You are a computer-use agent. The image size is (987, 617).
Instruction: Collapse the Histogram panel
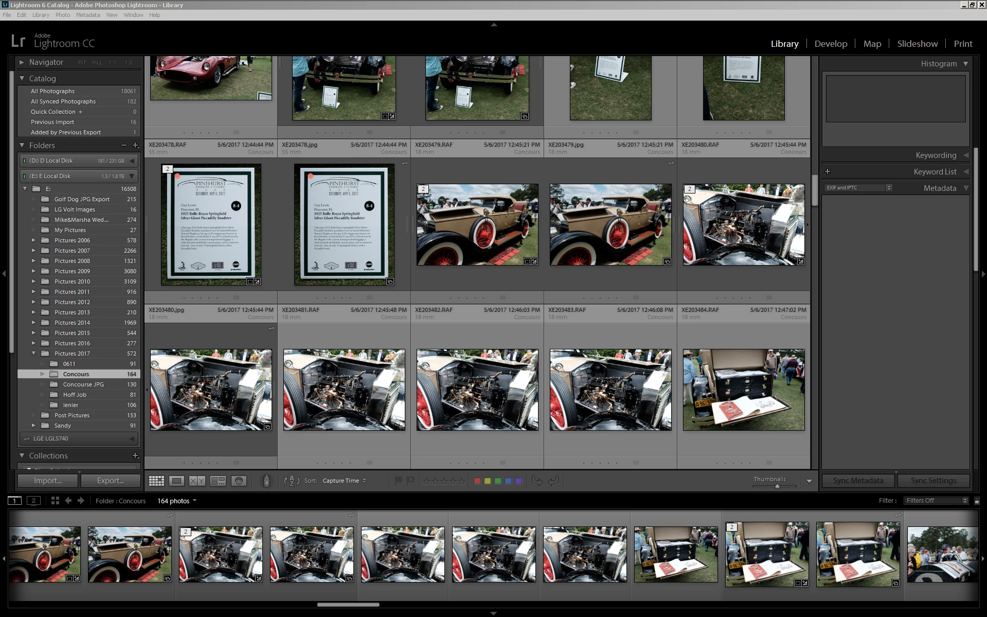click(965, 64)
